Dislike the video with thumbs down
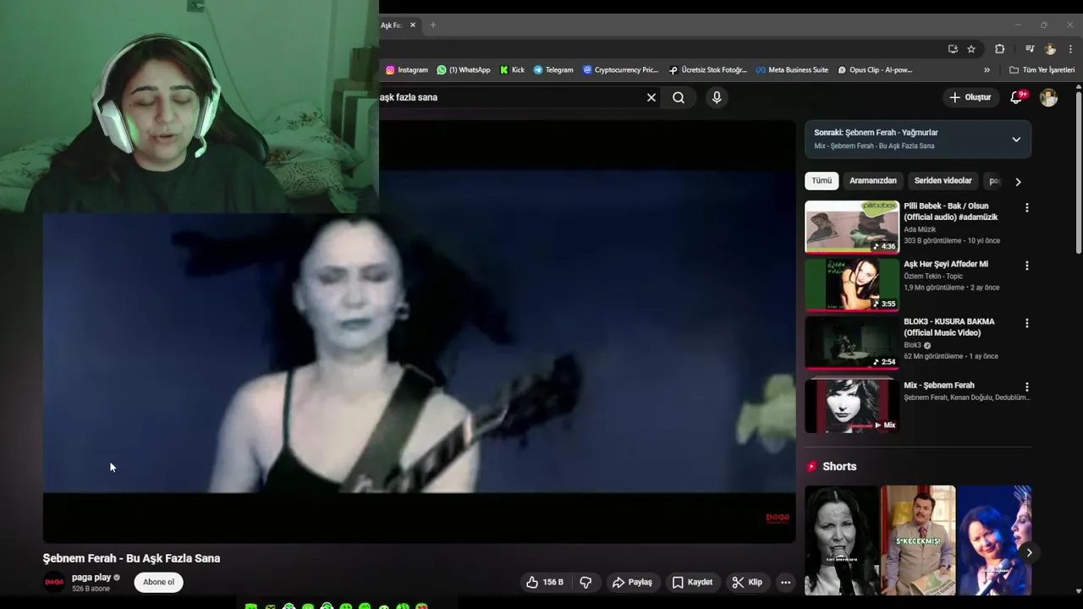The image size is (1083, 609). pyautogui.click(x=585, y=582)
